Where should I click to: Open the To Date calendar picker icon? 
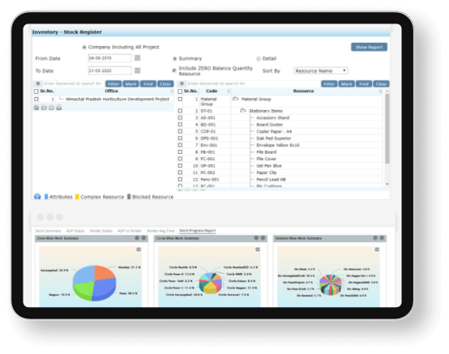click(138, 70)
